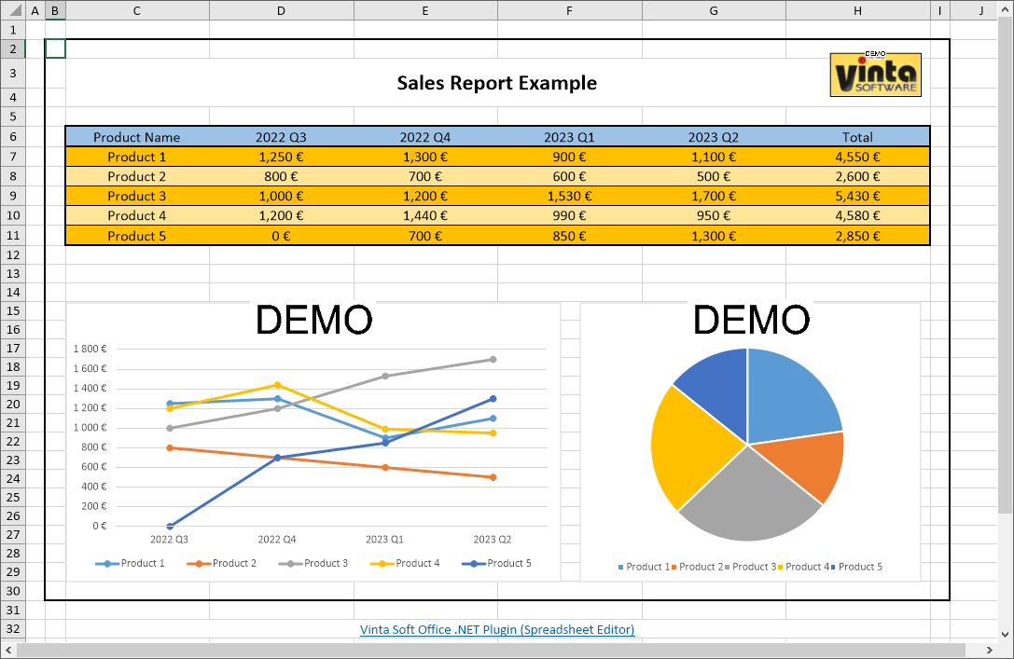Open the Vinta Soft Office .NET Plugin link
The image size is (1014, 659).
497,630
